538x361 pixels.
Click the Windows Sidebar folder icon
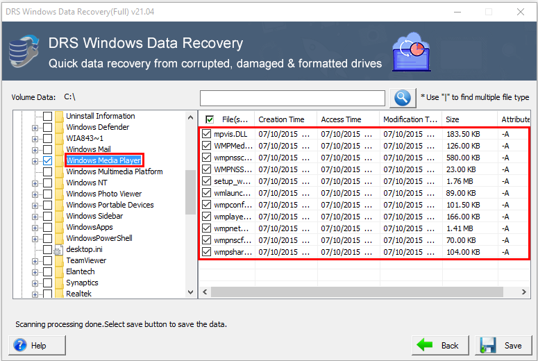pos(60,216)
